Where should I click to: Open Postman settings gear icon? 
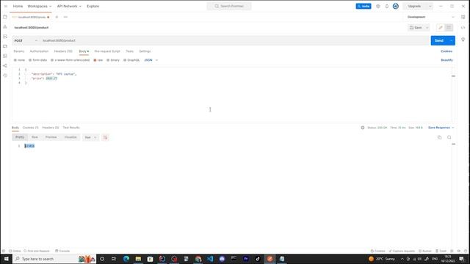coord(378,7)
